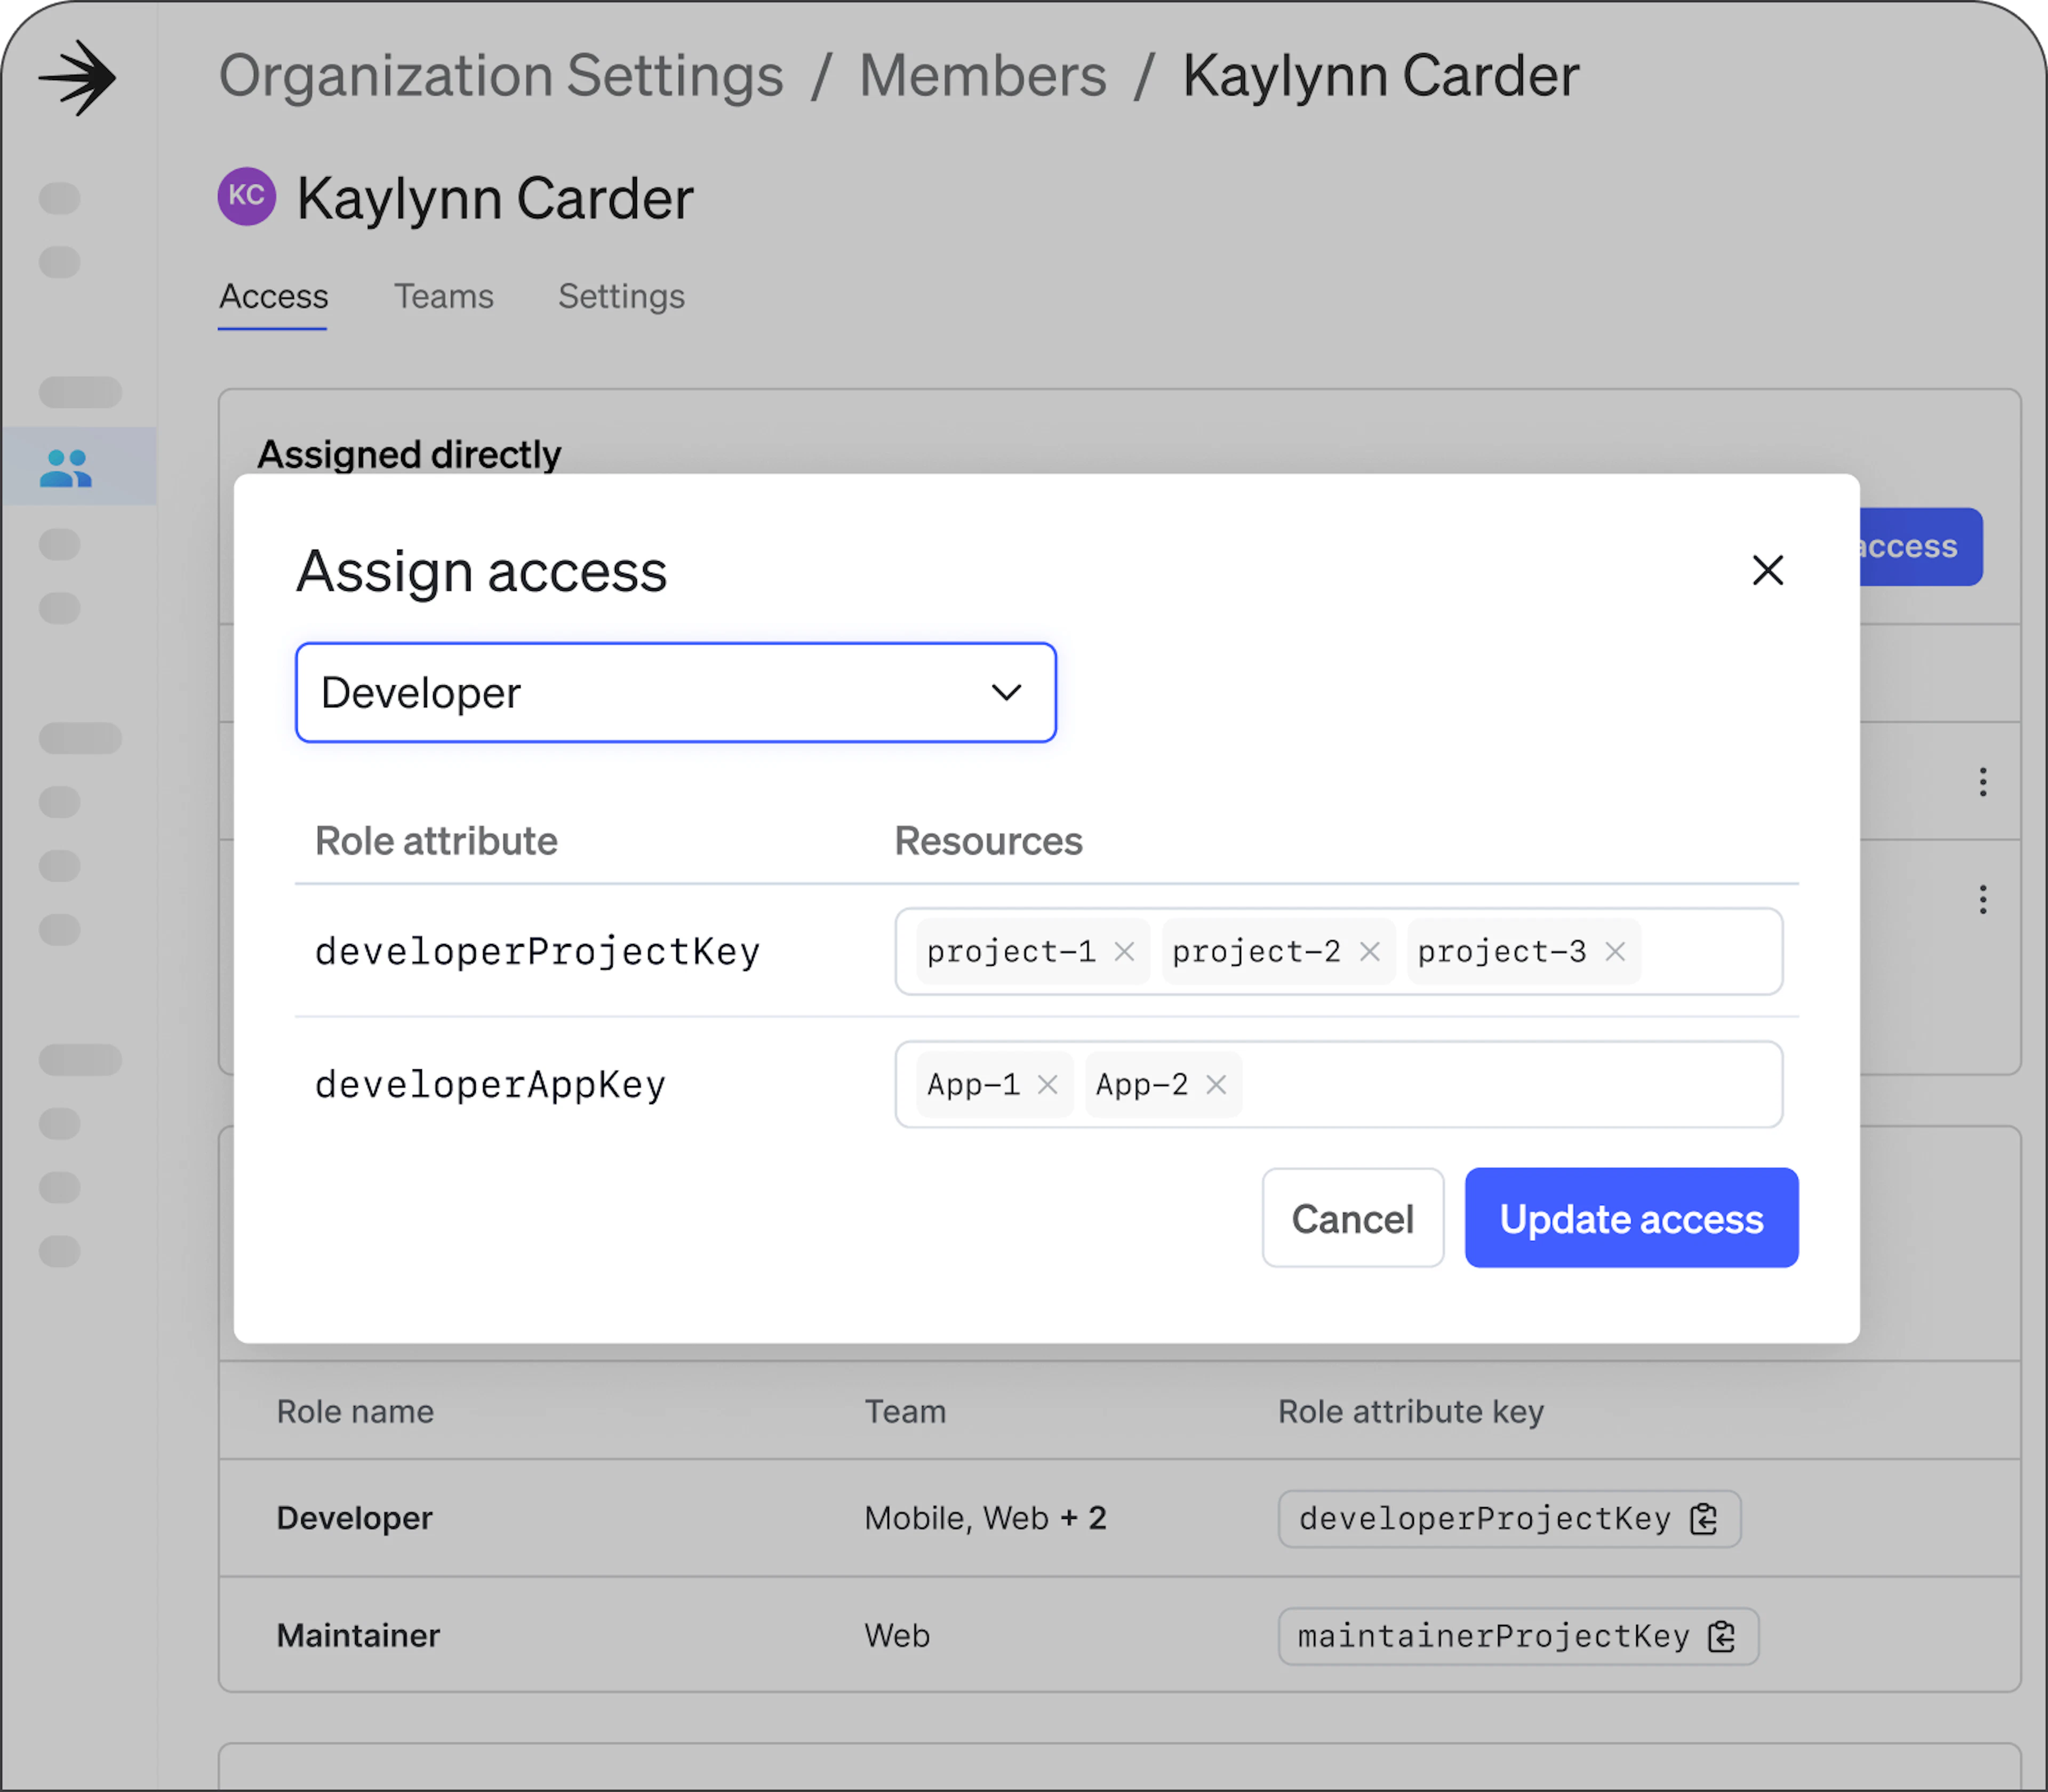The width and height of the screenshot is (2048, 1792).
Task: Remove the project-1 tag
Action: pos(1124,951)
